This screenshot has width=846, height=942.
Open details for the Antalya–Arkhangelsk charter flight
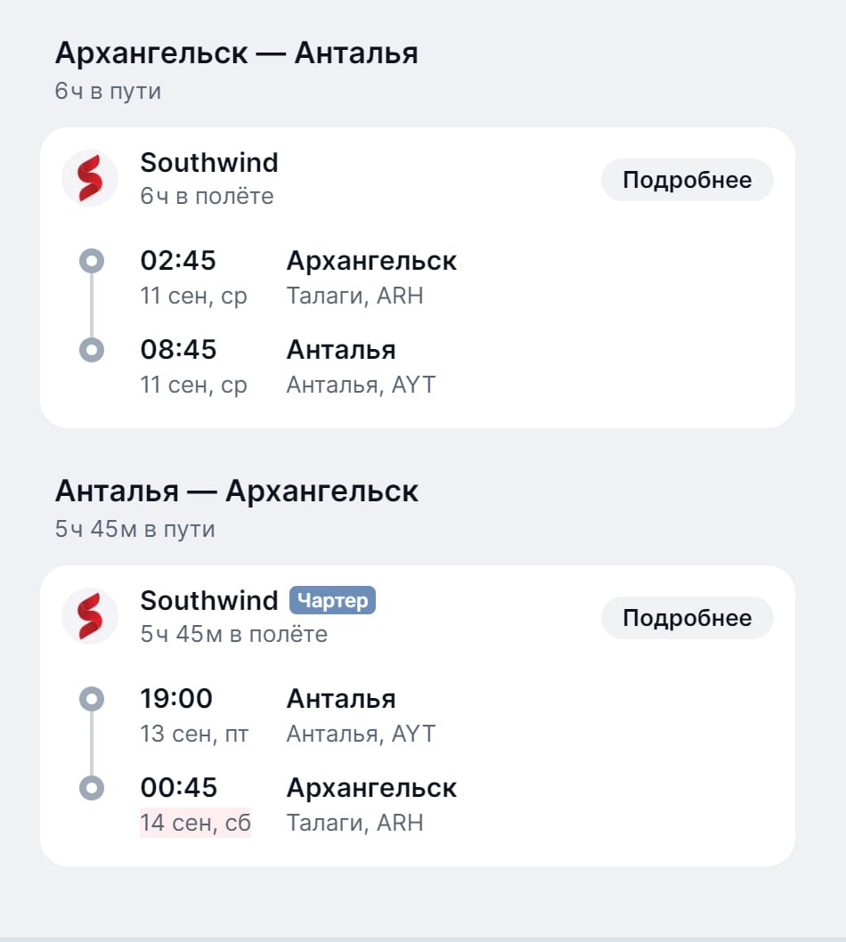pyautogui.click(x=687, y=618)
